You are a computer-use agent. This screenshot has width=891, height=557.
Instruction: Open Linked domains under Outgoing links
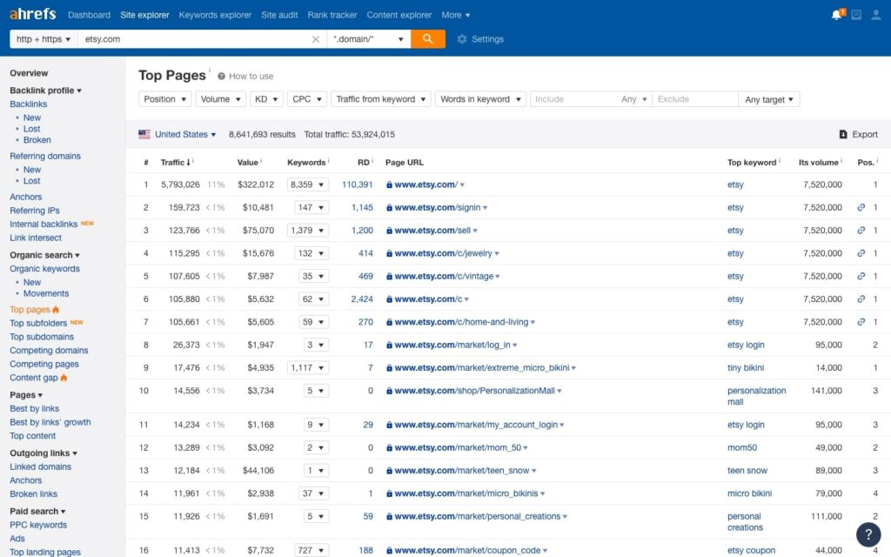pyautogui.click(x=40, y=466)
